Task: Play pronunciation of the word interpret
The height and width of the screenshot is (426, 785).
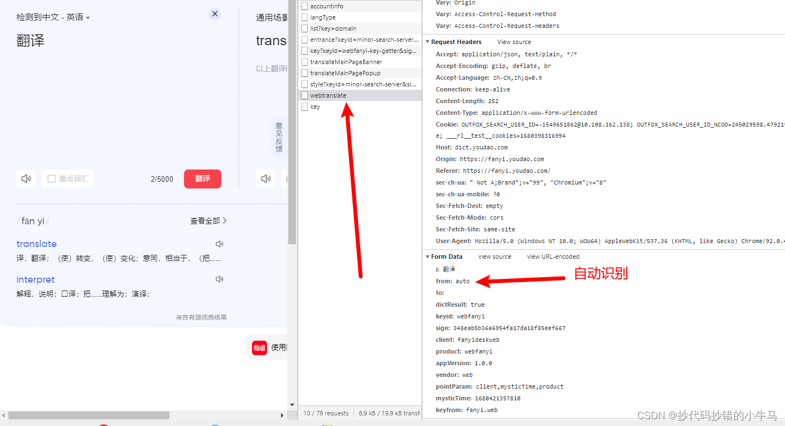Action: tap(220, 279)
